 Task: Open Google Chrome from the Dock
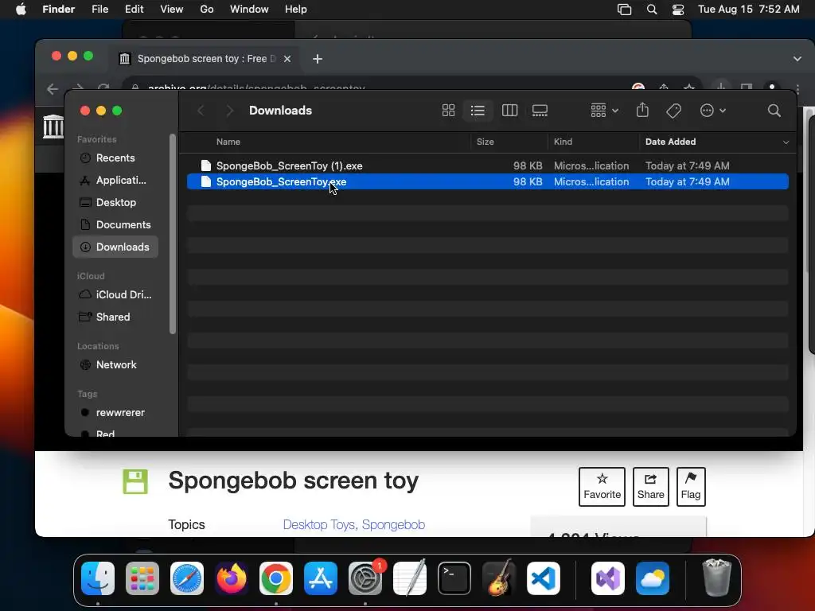coord(276,578)
